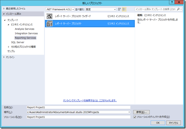Viewport: 186px width, 129px height.
Task: Select Reporting Services in the tree
Action: (25, 38)
